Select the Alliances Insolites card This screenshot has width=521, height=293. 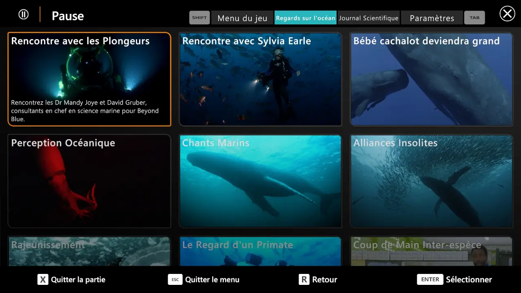point(431,181)
